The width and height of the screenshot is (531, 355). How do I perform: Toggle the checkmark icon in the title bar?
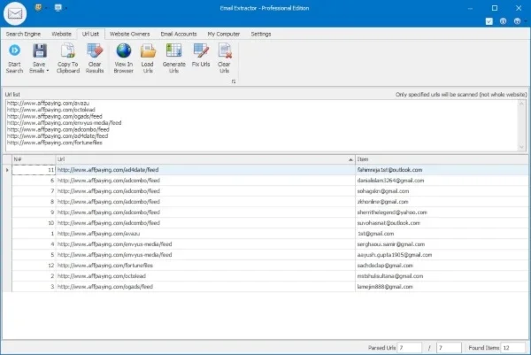click(x=489, y=21)
